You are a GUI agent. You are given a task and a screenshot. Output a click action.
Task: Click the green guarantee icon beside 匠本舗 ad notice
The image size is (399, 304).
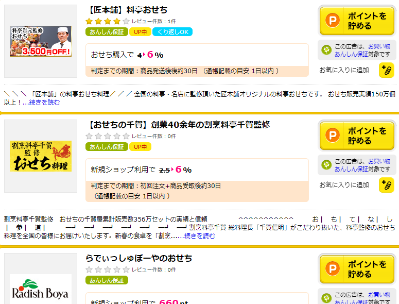coord(326,50)
